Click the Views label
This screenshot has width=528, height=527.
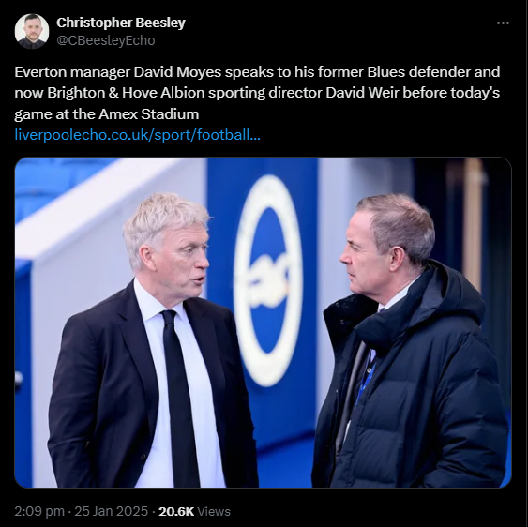click(214, 511)
